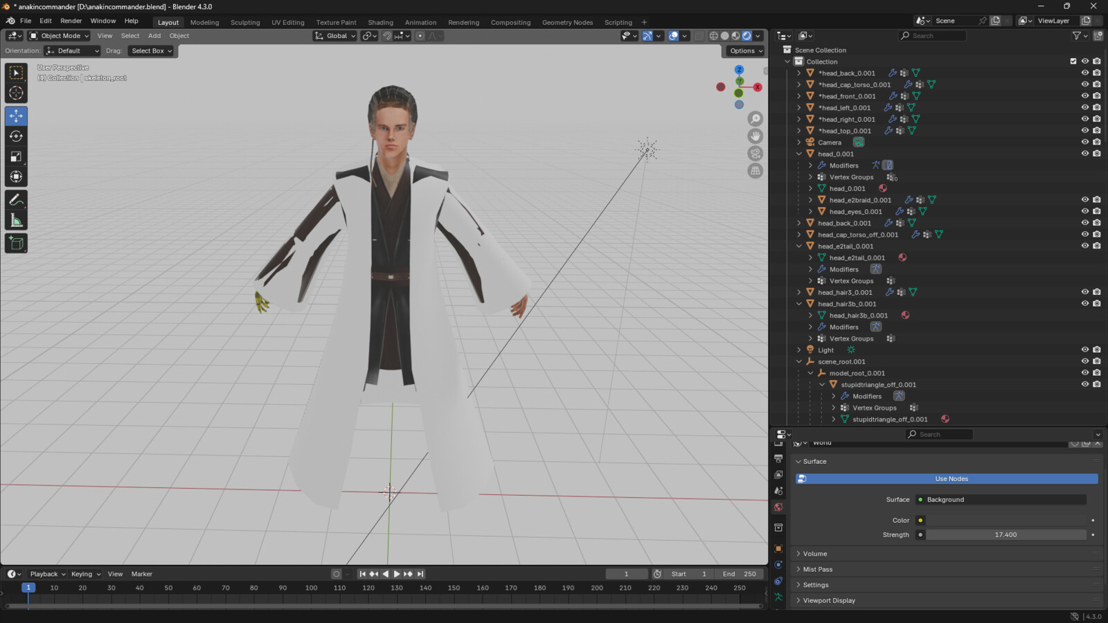Toggle the viewport snap magnet
The image size is (1108, 623).
(x=387, y=36)
